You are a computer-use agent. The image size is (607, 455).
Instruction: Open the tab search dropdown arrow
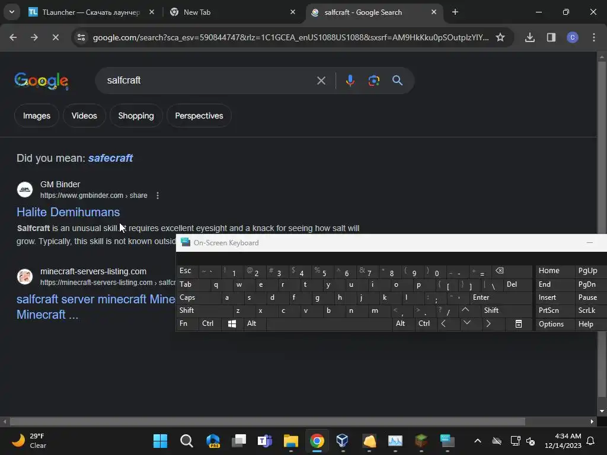coord(12,12)
